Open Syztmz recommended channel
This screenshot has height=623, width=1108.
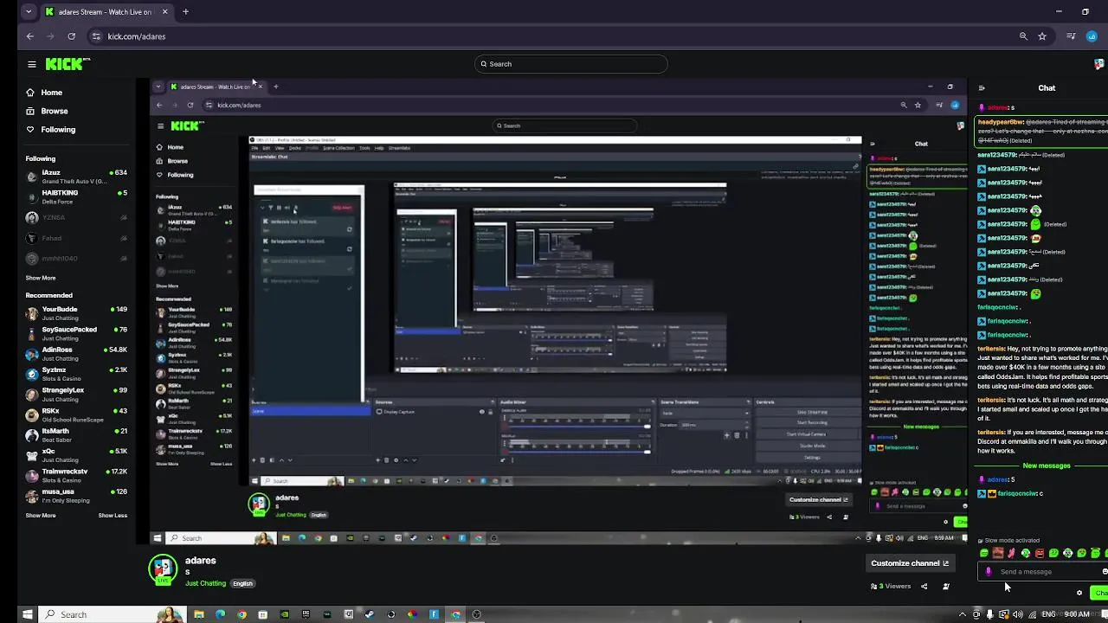click(76, 374)
